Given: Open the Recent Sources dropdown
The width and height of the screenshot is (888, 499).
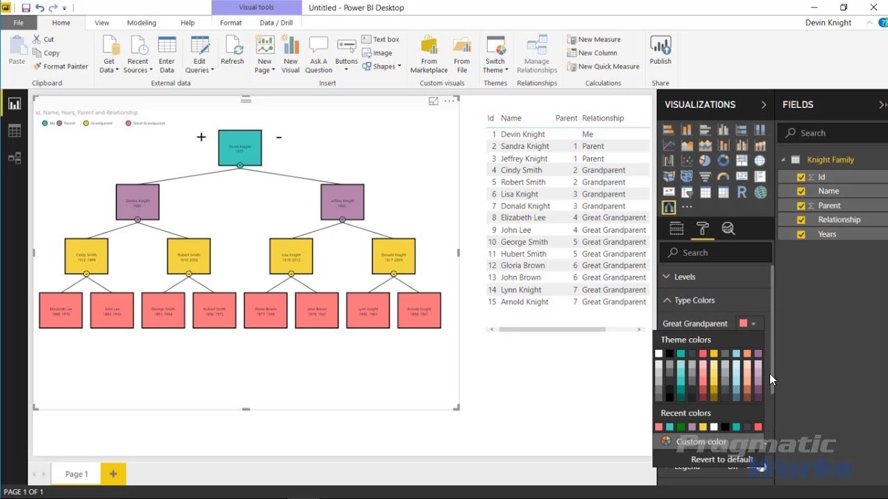Looking at the screenshot, I should point(138,66).
